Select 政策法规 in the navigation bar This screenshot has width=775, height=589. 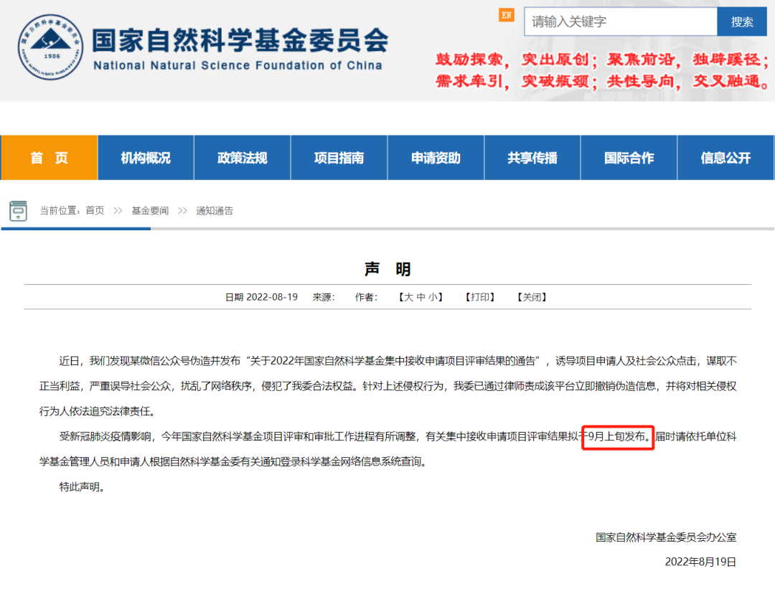(242, 158)
